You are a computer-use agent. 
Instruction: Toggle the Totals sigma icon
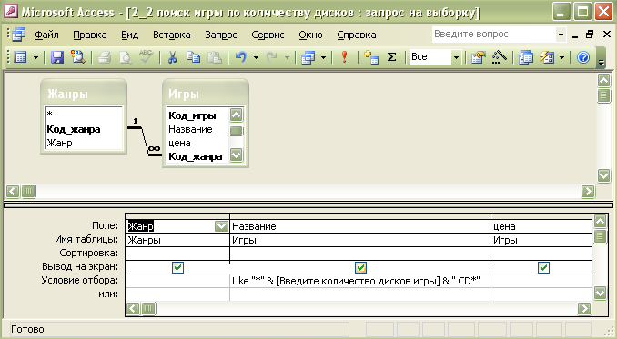coord(391,57)
